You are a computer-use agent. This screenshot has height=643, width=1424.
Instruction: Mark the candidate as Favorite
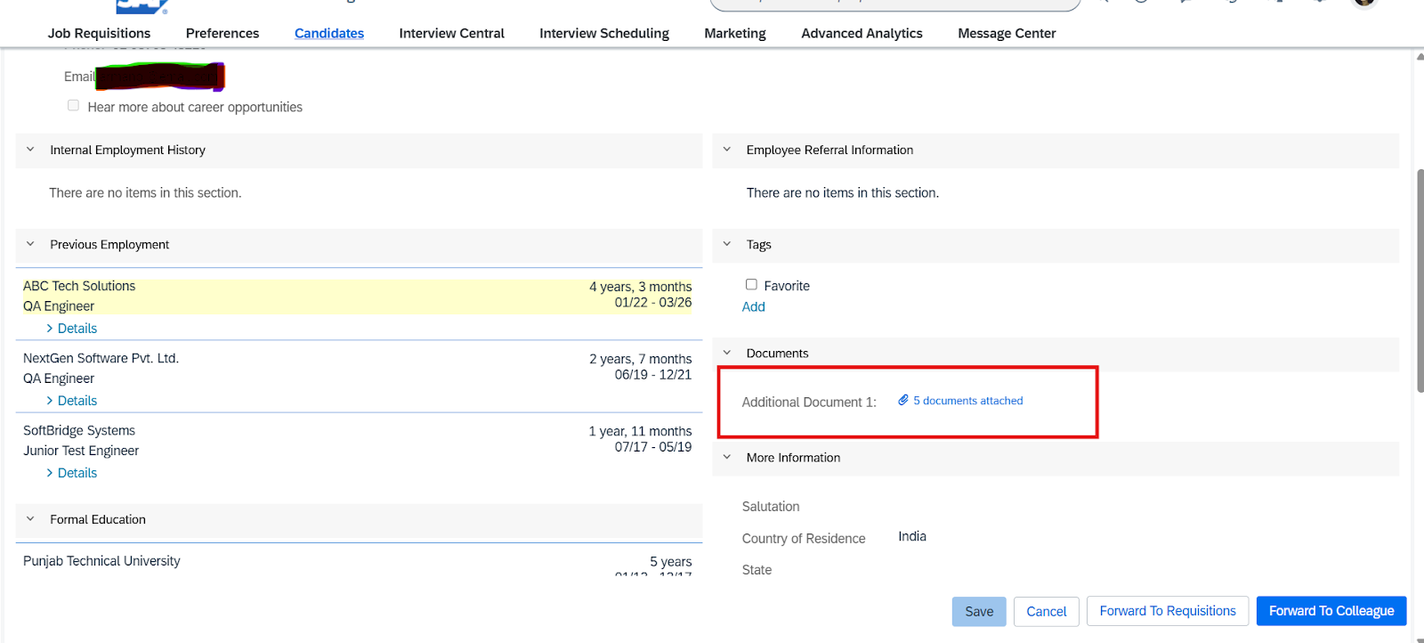point(751,285)
